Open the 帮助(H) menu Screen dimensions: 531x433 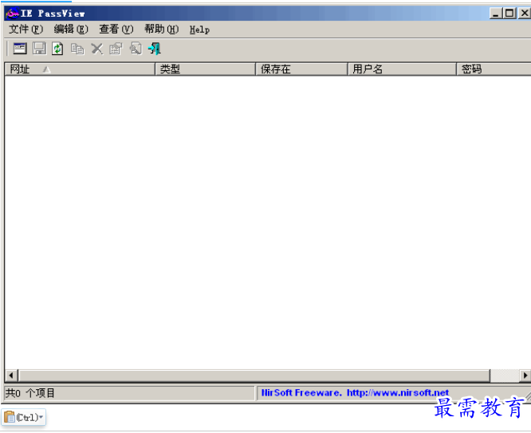click(x=162, y=30)
